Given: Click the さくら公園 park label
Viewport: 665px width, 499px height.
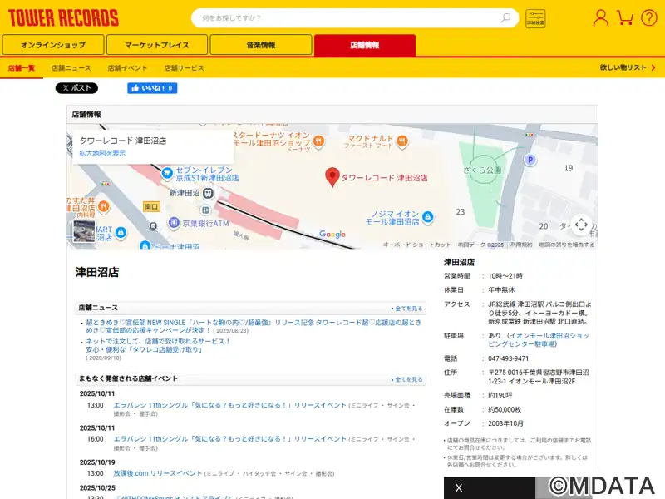Looking at the screenshot, I should tap(483, 170).
